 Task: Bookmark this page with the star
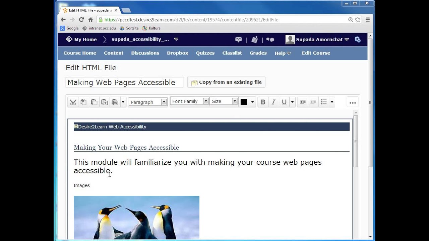358,20
